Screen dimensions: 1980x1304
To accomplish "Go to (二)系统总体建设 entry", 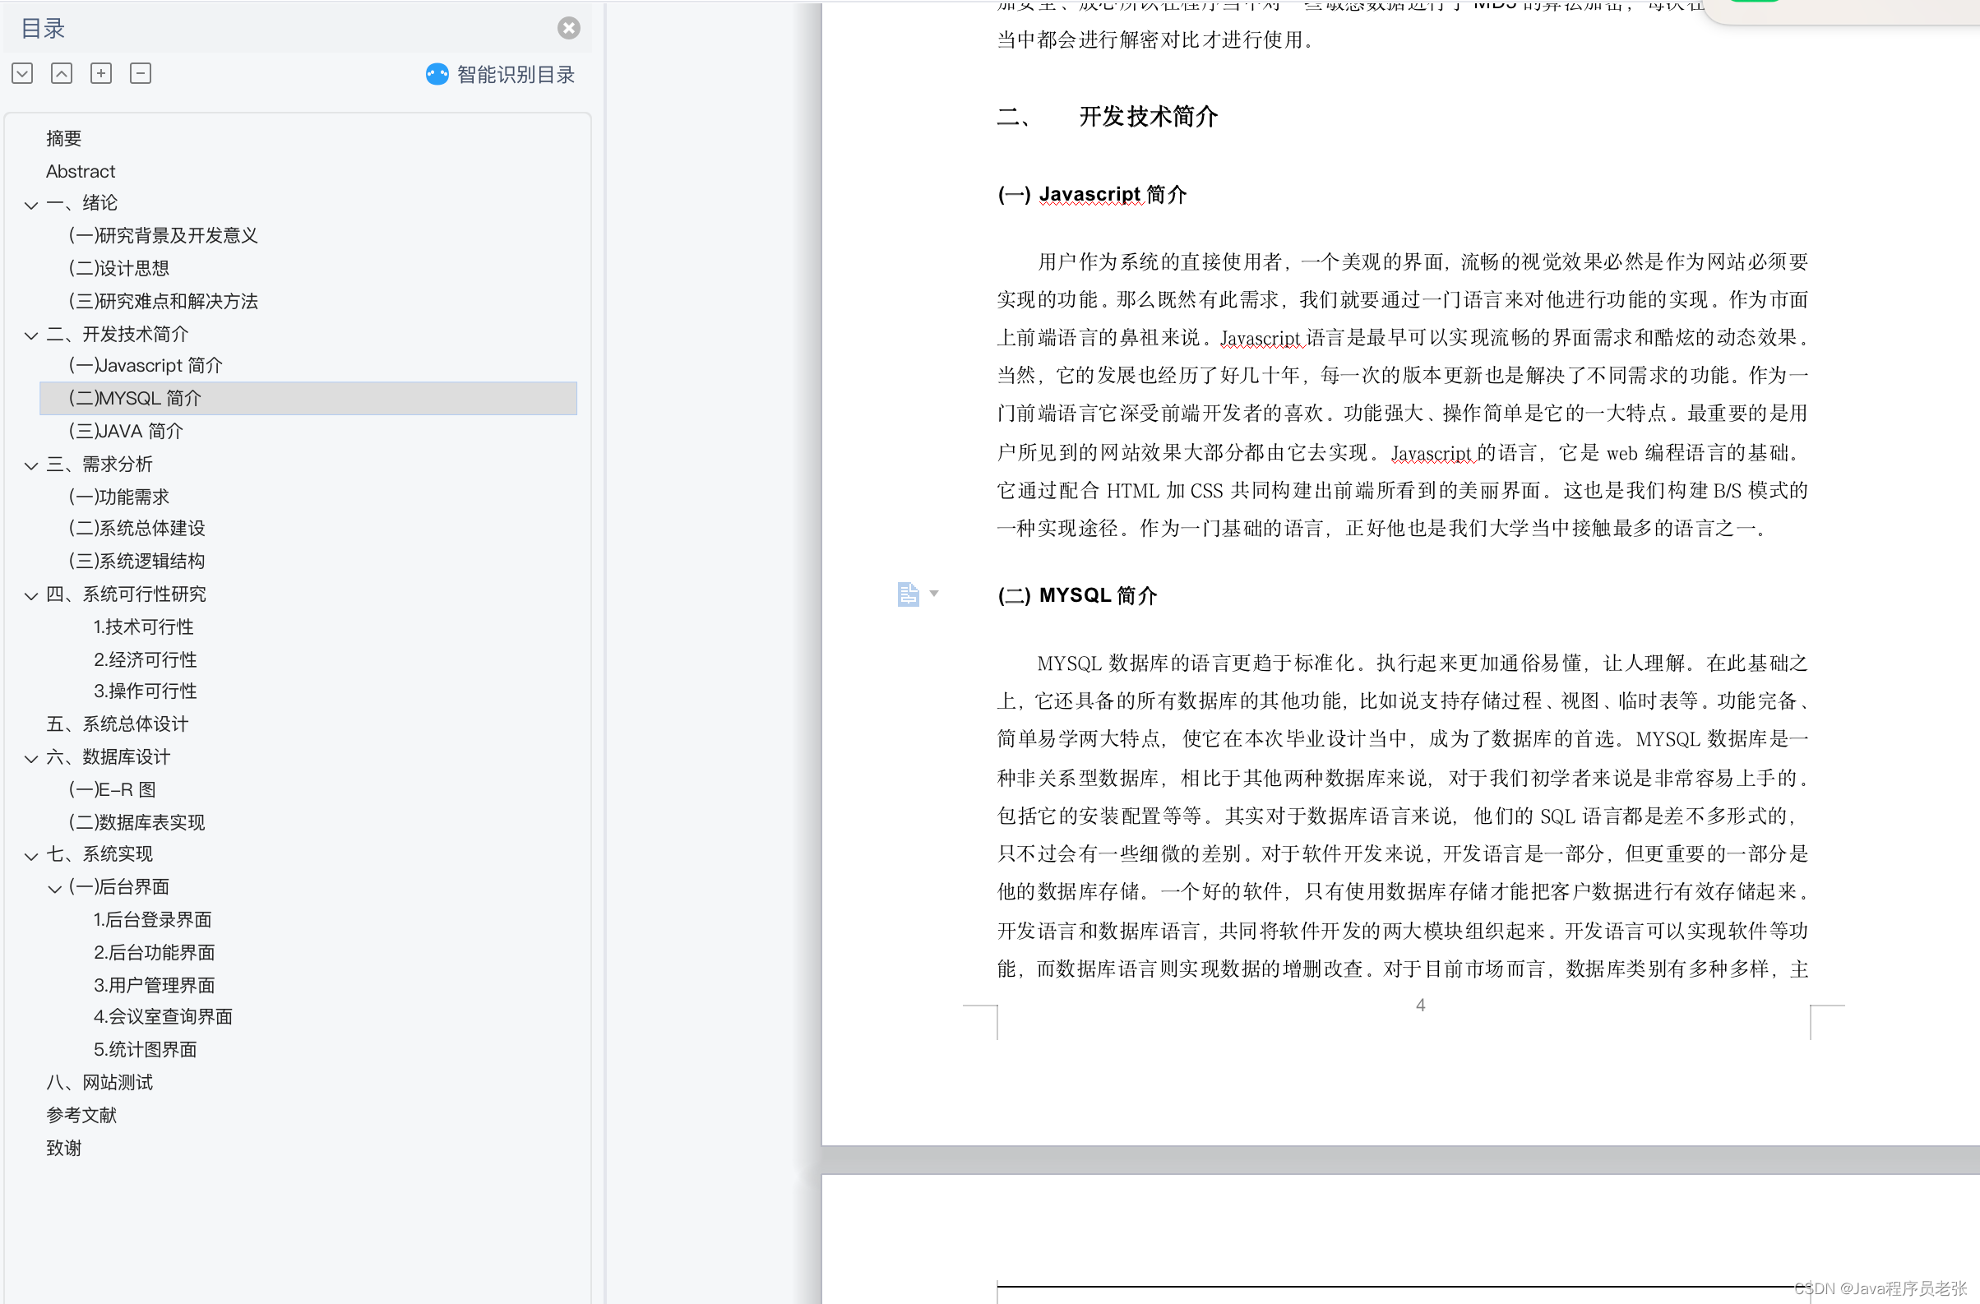I will (136, 528).
